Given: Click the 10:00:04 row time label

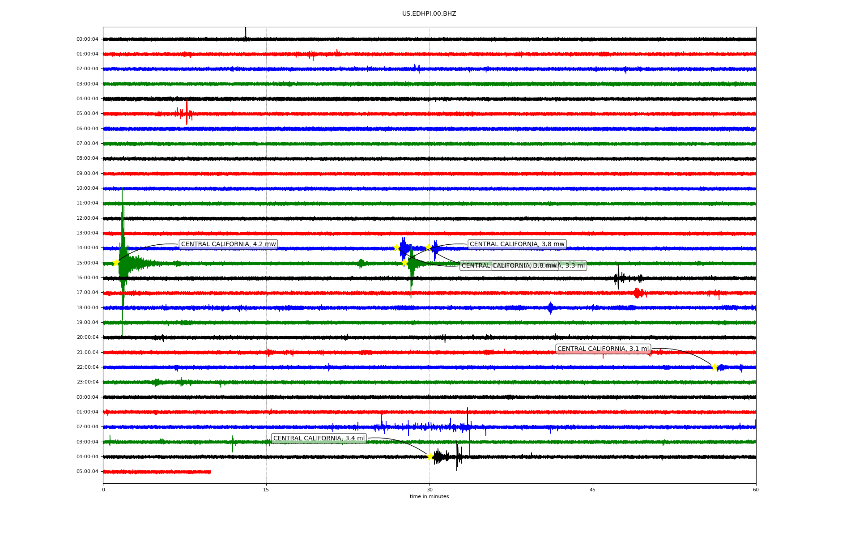Looking at the screenshot, I should pos(87,188).
